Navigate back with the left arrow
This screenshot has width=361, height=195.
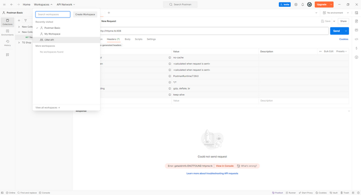coord(11,4)
